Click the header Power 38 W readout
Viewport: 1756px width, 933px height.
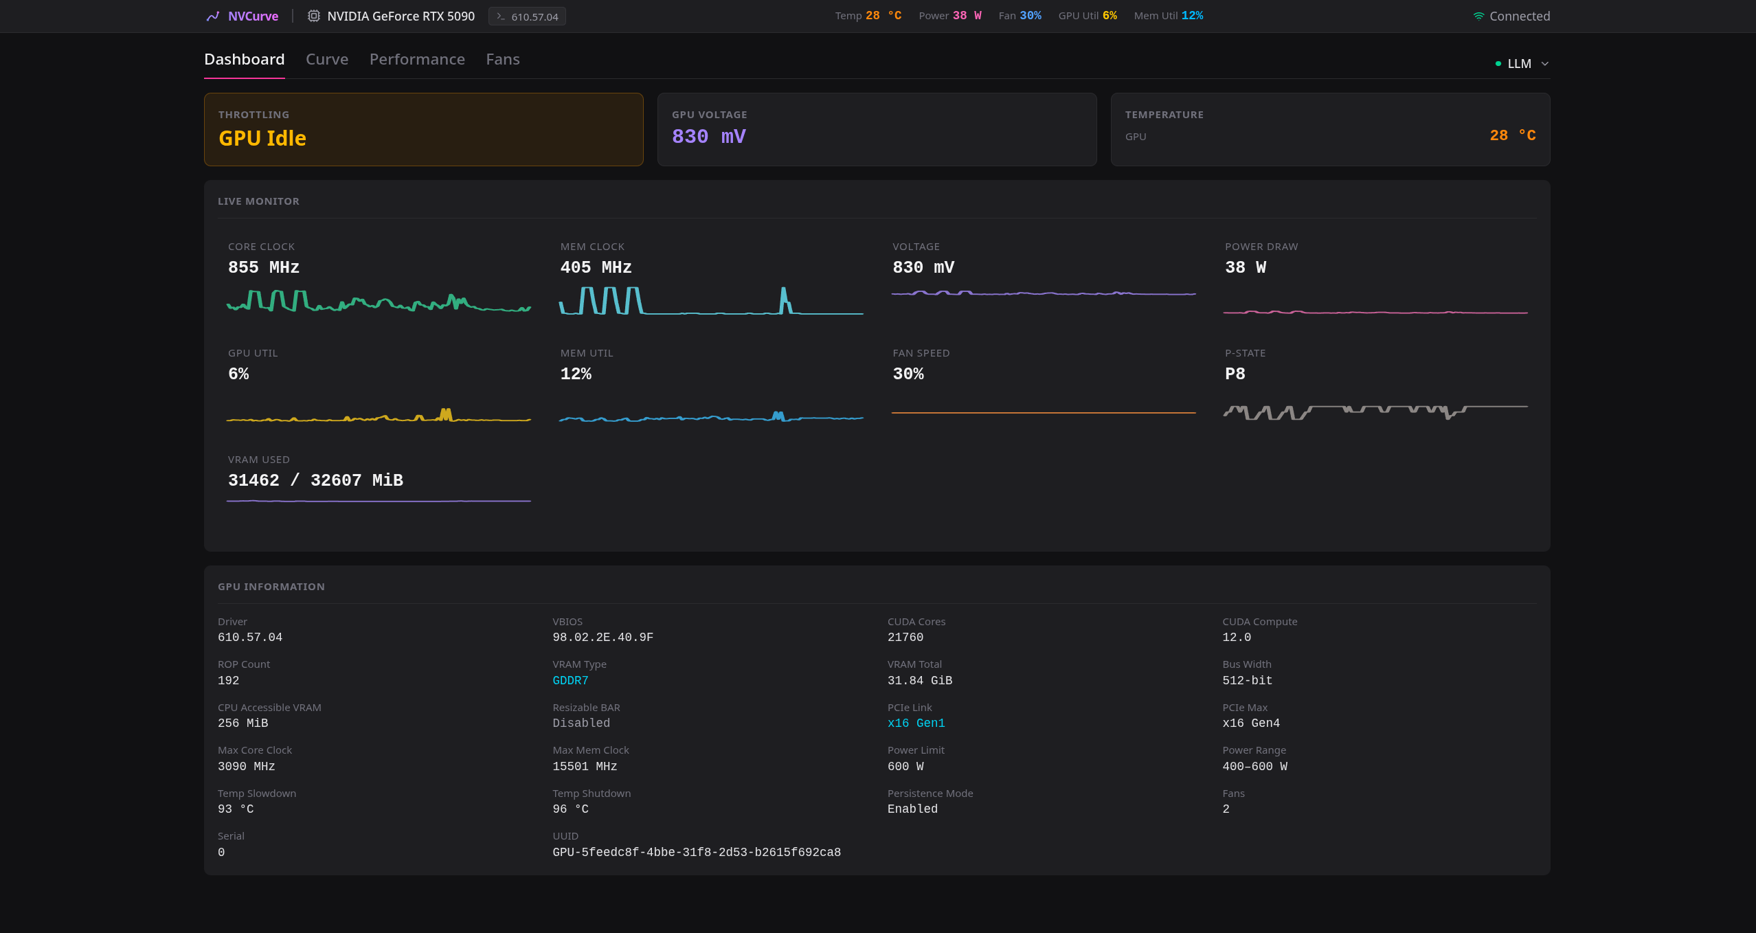(x=950, y=16)
